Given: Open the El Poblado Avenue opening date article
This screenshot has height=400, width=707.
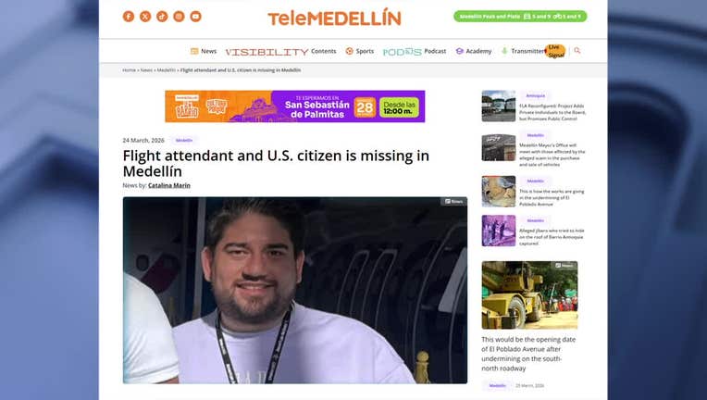Looking at the screenshot, I should [x=528, y=354].
